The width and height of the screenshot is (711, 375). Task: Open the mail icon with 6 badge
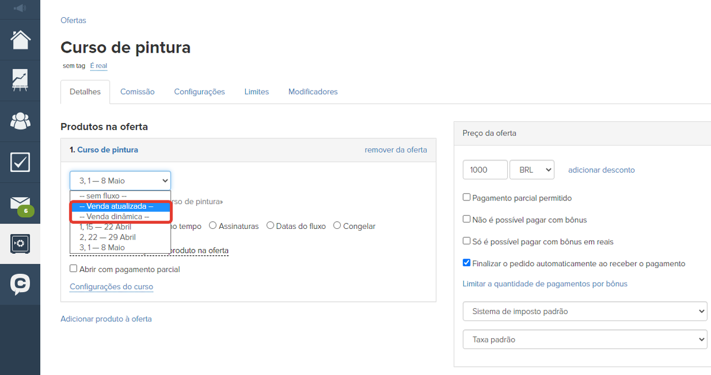click(x=20, y=203)
